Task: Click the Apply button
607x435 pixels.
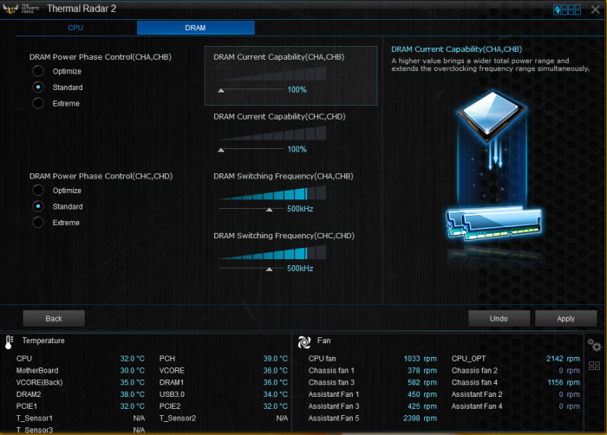Action: [565, 319]
